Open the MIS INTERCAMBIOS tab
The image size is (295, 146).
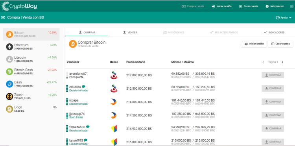(224, 32)
